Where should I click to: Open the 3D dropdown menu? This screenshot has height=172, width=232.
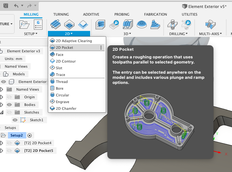coord(127,34)
